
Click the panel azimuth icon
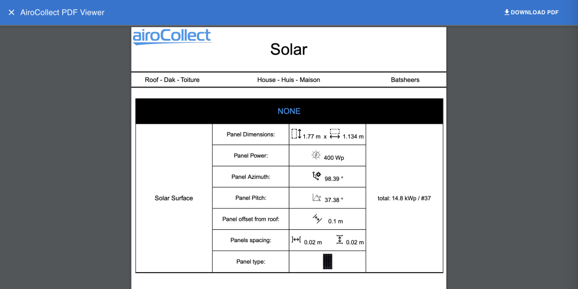316,176
